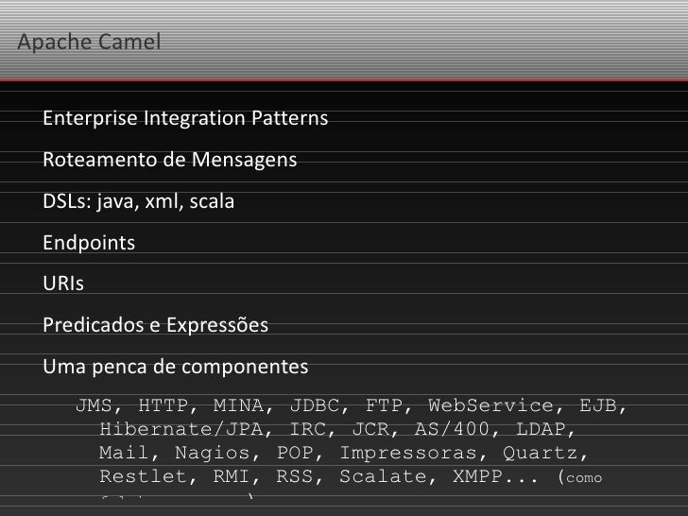The image size is (688, 516).
Task: Click the URIs bullet text
Action: tap(63, 284)
